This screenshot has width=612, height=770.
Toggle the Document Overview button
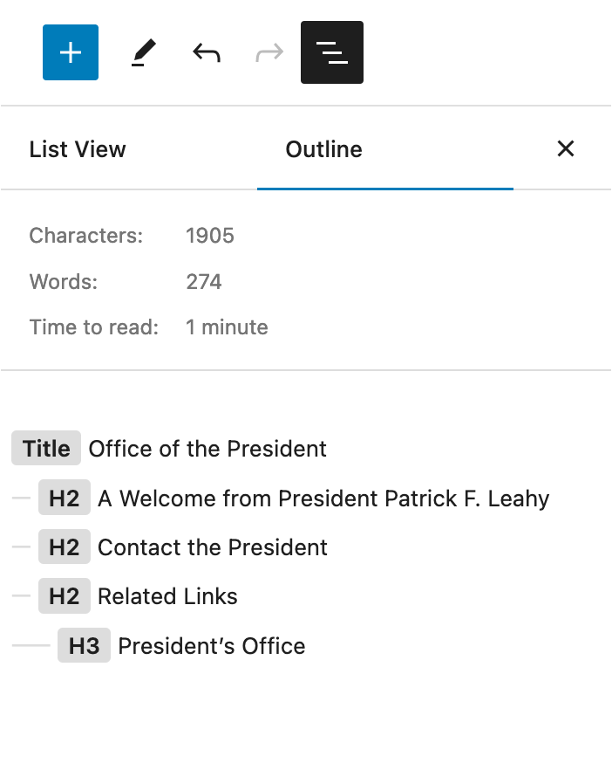point(332,52)
